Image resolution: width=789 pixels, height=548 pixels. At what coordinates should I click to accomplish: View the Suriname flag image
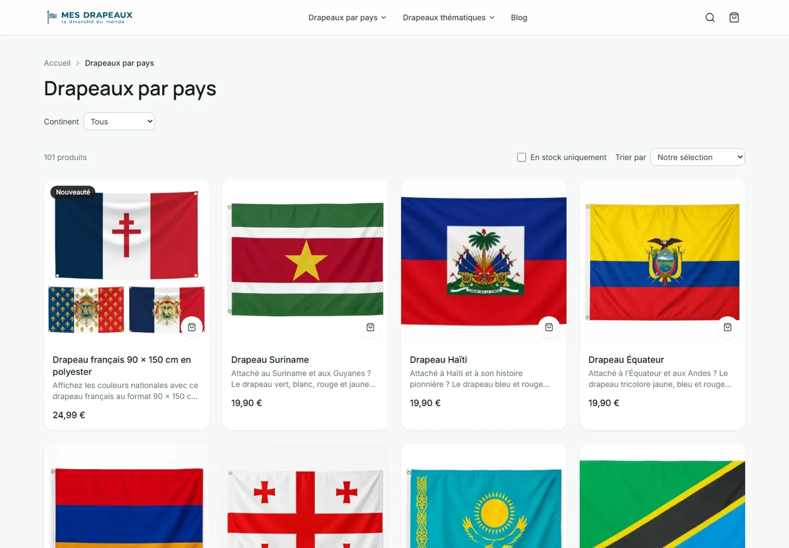coord(305,262)
